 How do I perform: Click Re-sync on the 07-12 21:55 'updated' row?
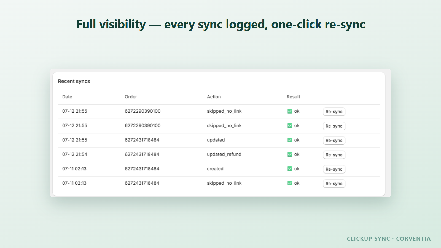point(334,141)
